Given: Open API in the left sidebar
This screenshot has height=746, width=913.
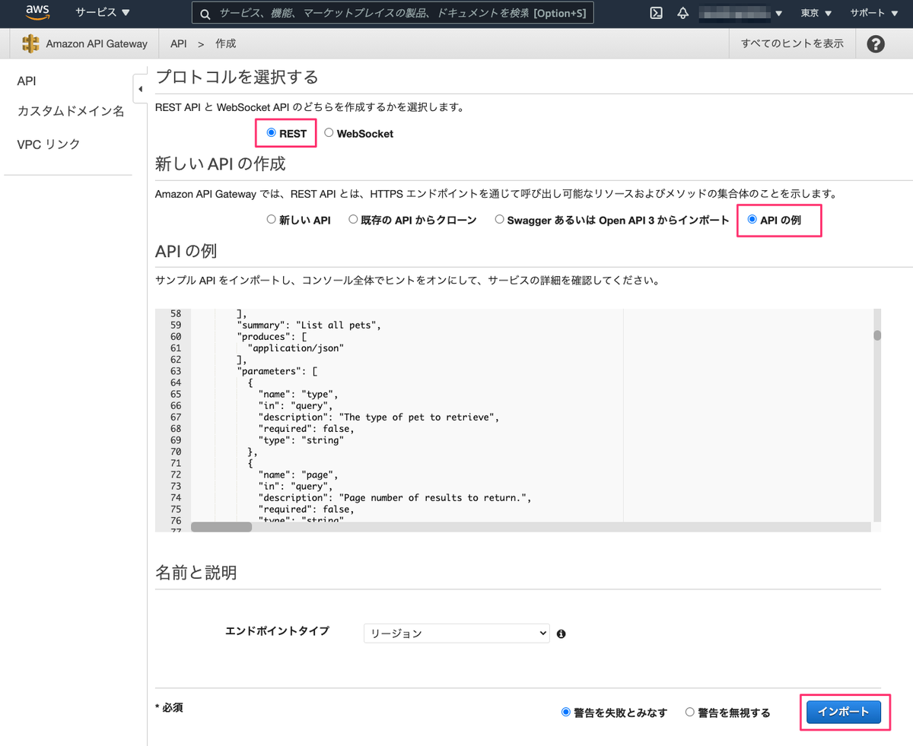Looking at the screenshot, I should 27,81.
